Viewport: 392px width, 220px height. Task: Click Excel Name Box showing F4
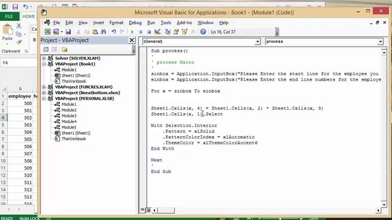[19, 63]
